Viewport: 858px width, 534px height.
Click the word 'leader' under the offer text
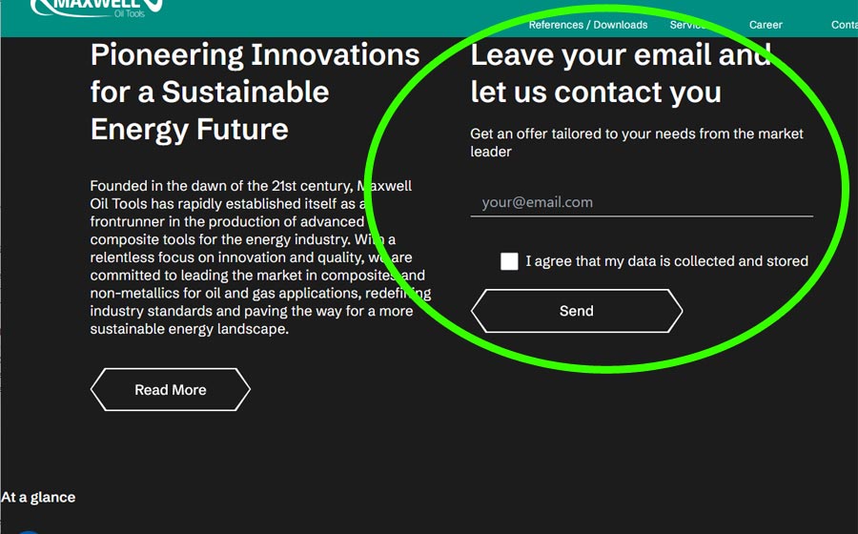tap(491, 152)
